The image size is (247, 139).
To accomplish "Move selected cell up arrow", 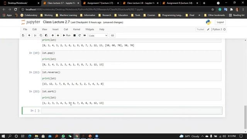I will 52,36.
